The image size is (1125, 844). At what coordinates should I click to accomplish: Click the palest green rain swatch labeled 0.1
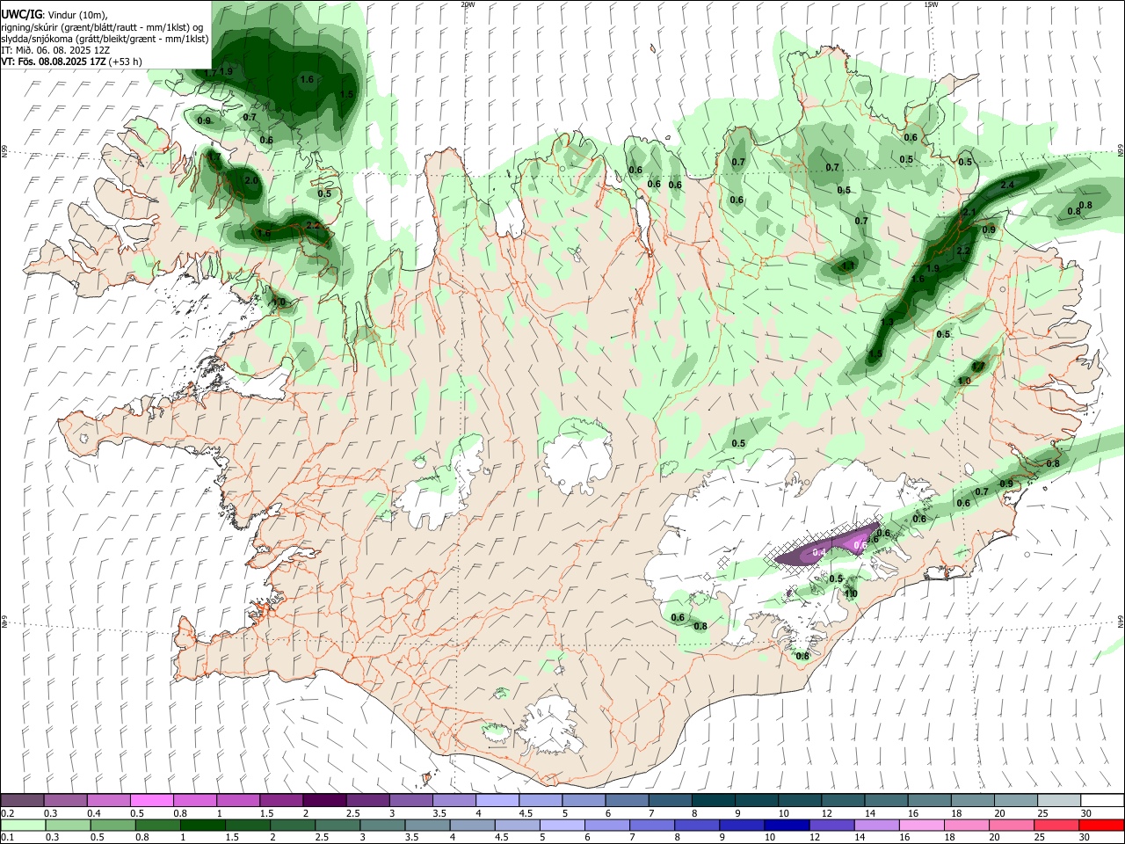(23, 825)
